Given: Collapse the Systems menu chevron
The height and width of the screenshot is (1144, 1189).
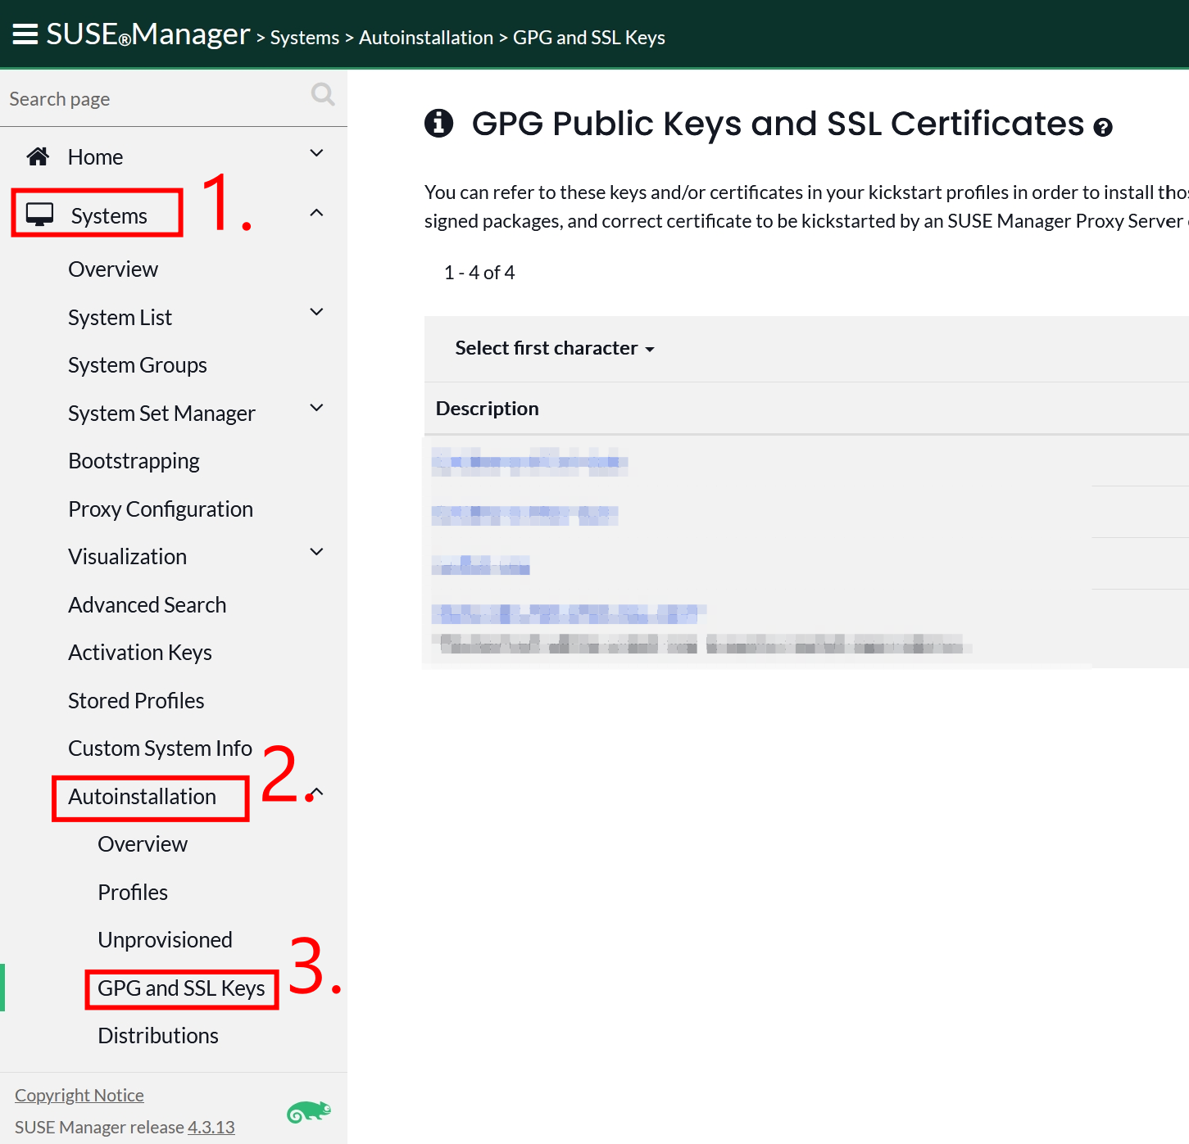Looking at the screenshot, I should click(x=316, y=213).
